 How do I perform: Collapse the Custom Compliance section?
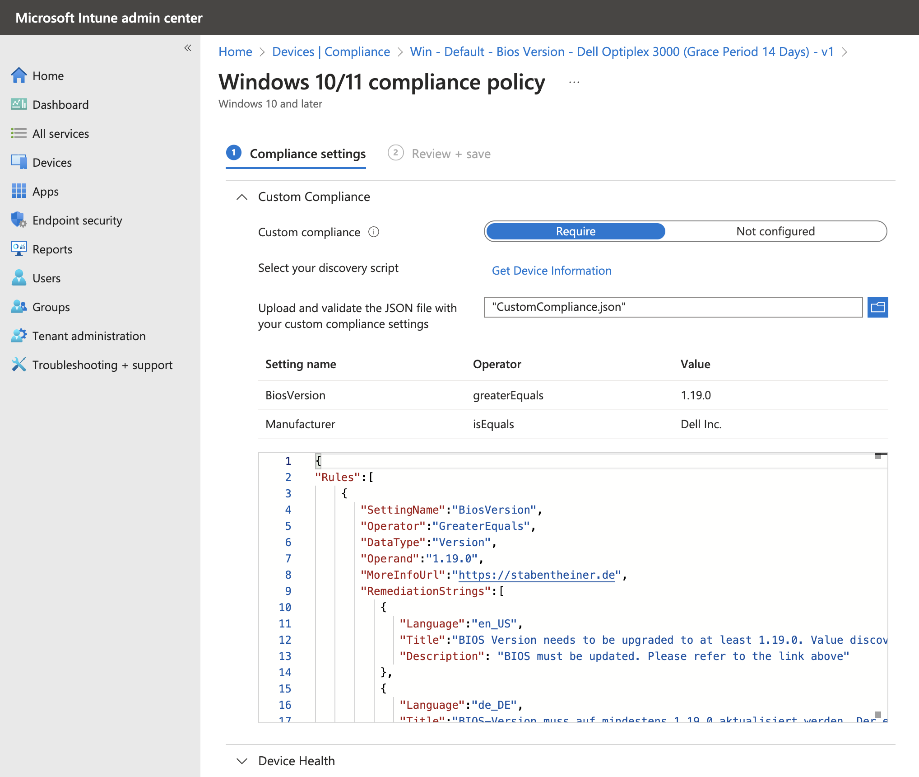242,197
